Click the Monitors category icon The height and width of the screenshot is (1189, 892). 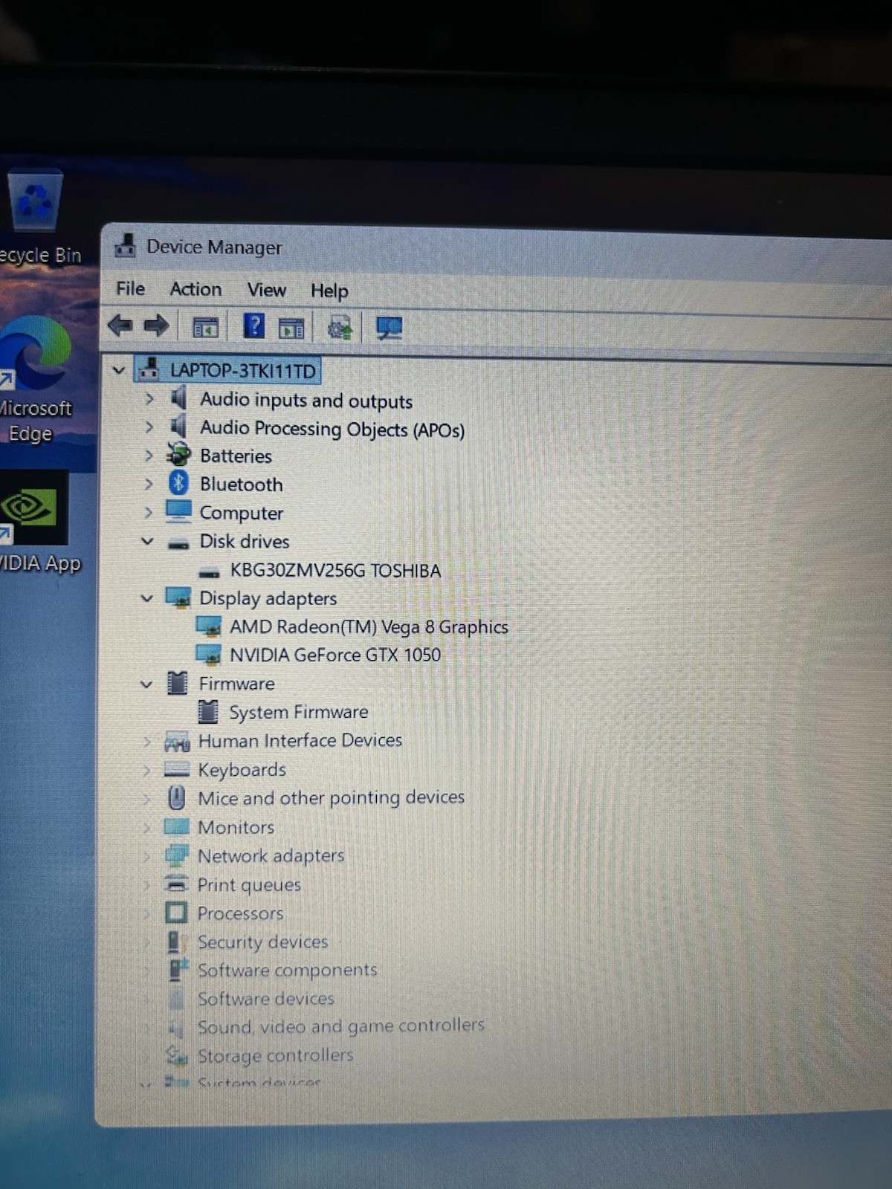tap(176, 826)
